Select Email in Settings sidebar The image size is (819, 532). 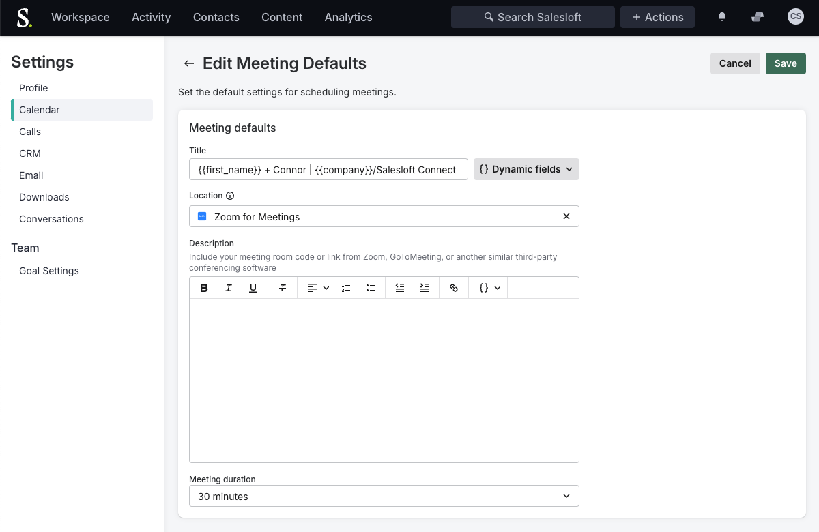[x=82, y=175]
